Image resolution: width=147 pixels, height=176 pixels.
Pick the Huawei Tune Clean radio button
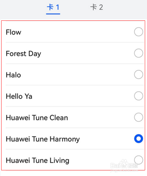pos(139,117)
